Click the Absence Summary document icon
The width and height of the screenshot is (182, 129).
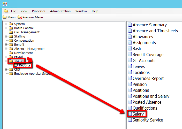pos(130,25)
